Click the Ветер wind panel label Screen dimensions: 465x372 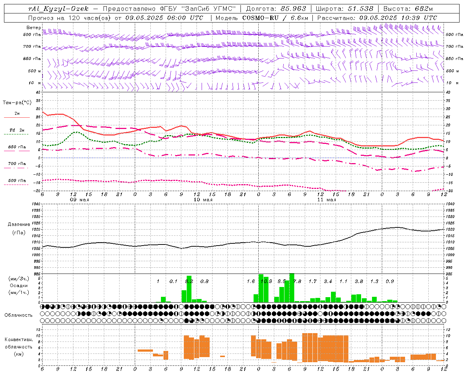point(34,28)
